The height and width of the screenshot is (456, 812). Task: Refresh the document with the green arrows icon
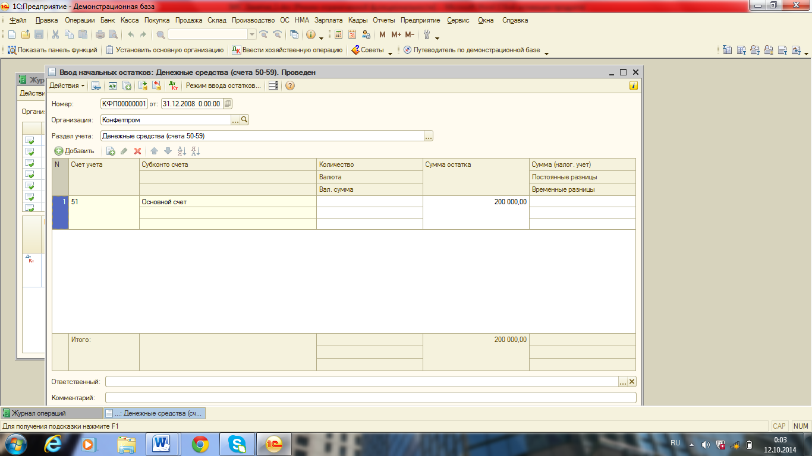click(112, 85)
